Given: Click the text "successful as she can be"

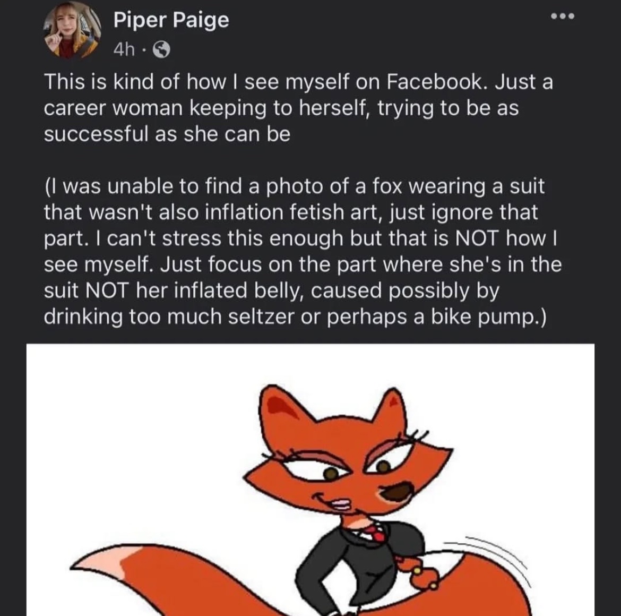Looking at the screenshot, I should 167,134.
